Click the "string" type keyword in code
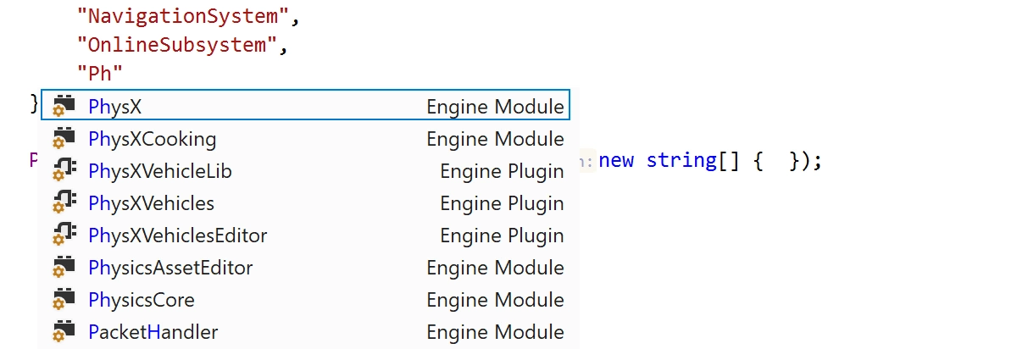Viewport: 1017px width, 349px height. coord(681,160)
